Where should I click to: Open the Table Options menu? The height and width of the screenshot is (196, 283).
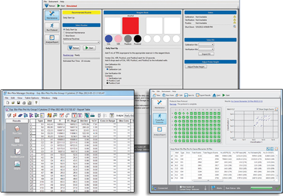(32, 98)
